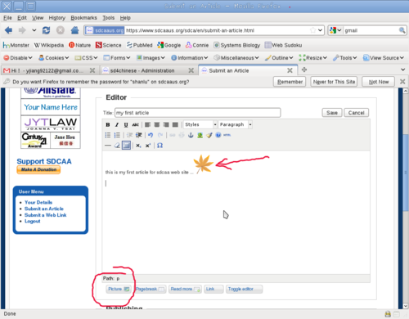
Task: Click the insert image tree icon
Action: click(200, 135)
